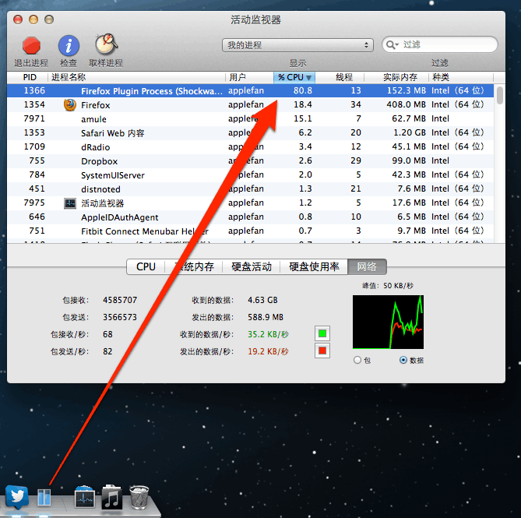Click the red sent-data color swatch

pyautogui.click(x=322, y=351)
